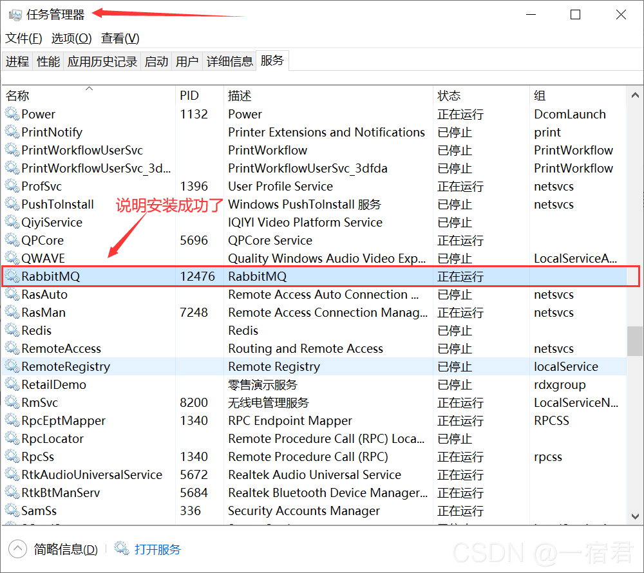This screenshot has width=644, height=573.
Task: Click the service icon for RabbitMQ
Action: (x=12, y=276)
